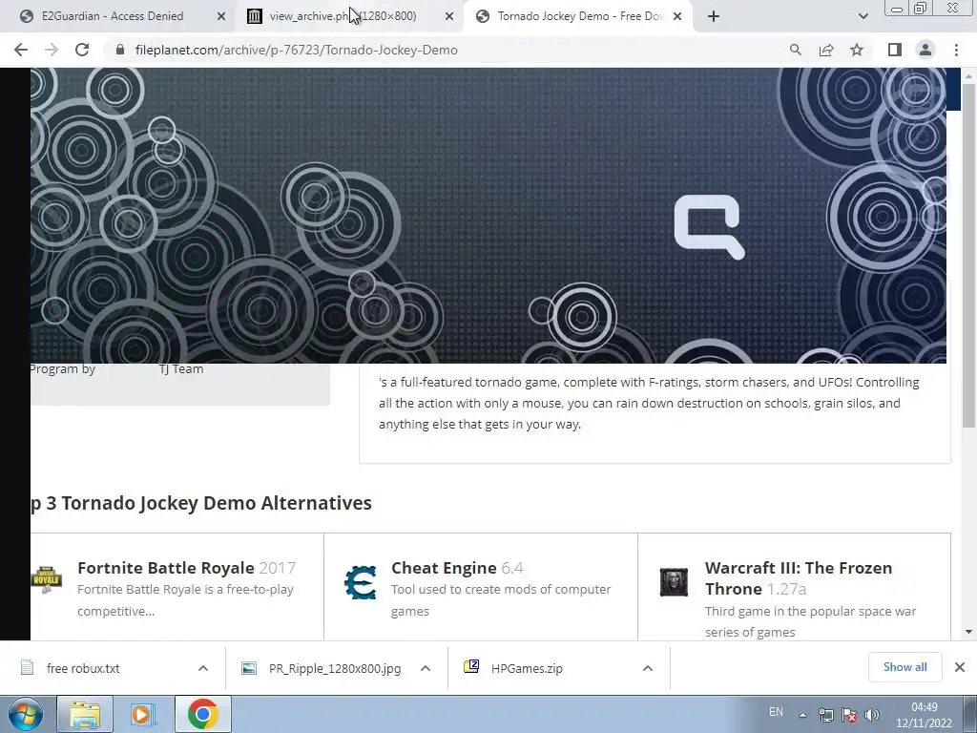977x733 pixels.
Task: View site info via lock icon
Action: point(120,50)
